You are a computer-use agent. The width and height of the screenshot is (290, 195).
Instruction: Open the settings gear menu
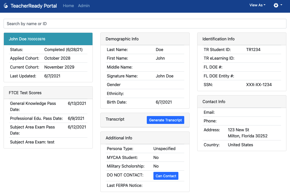coord(278,5)
